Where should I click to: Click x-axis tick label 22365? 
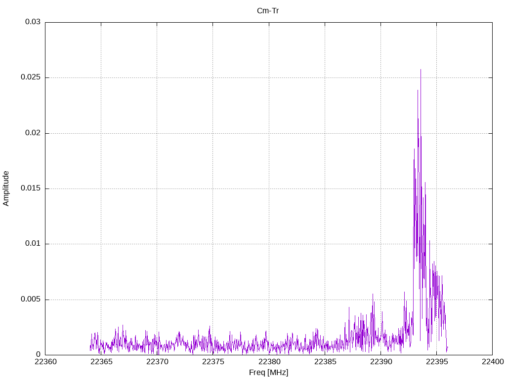pos(101,362)
